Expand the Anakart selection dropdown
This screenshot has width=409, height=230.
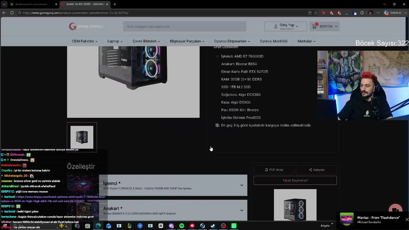point(173,210)
